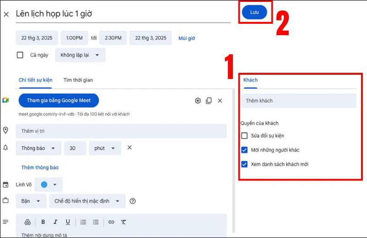Click Tham gia bằng Google Meet button
Viewport: 367px width, 238px height.
59,100
